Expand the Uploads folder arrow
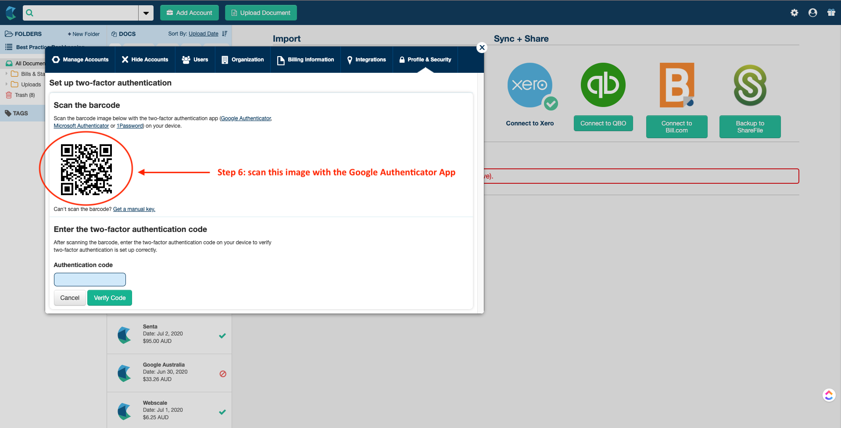 (7, 84)
